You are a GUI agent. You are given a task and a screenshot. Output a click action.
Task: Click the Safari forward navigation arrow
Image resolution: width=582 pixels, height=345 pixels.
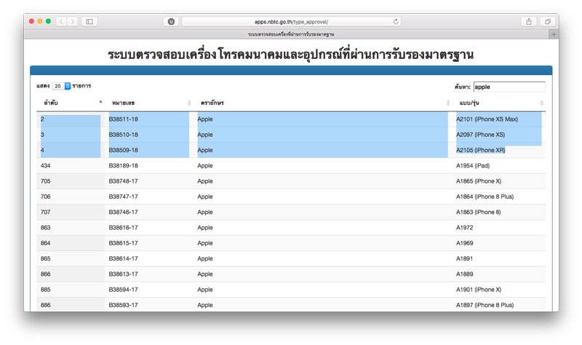[73, 22]
